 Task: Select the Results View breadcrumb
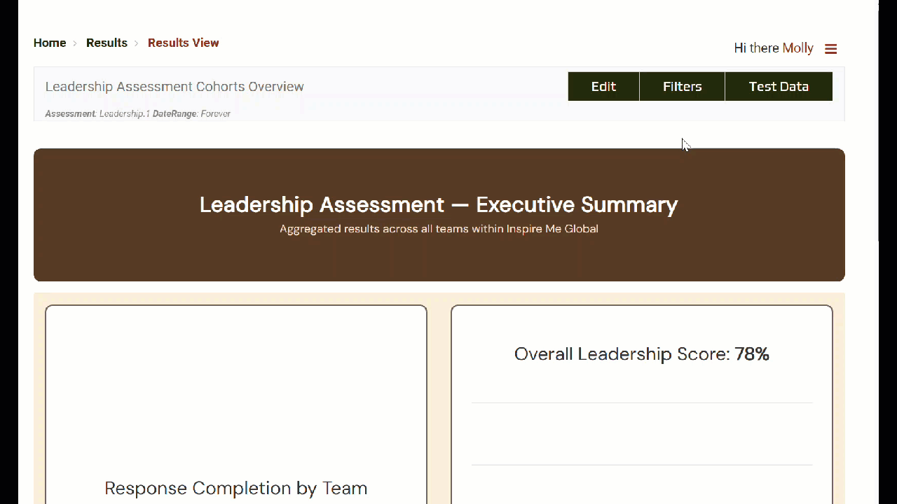coord(183,43)
